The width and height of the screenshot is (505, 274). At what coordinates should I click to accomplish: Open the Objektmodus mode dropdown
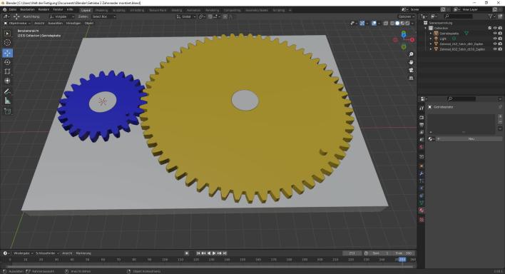point(17,24)
